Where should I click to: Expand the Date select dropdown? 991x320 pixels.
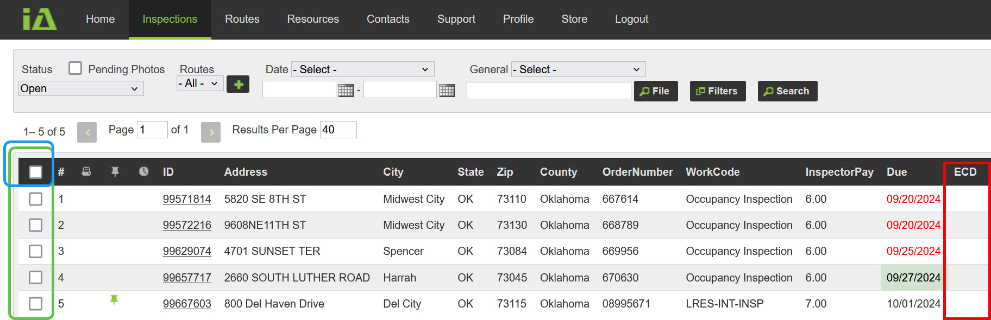pos(362,69)
